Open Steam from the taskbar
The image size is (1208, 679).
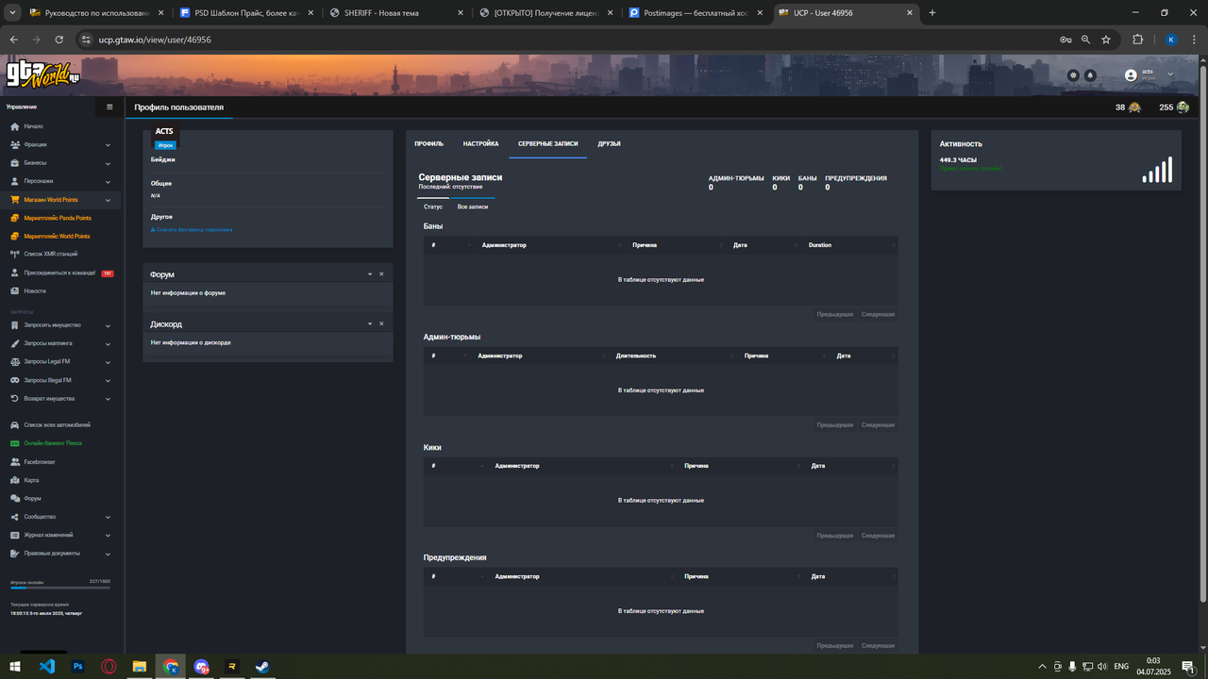click(x=263, y=667)
